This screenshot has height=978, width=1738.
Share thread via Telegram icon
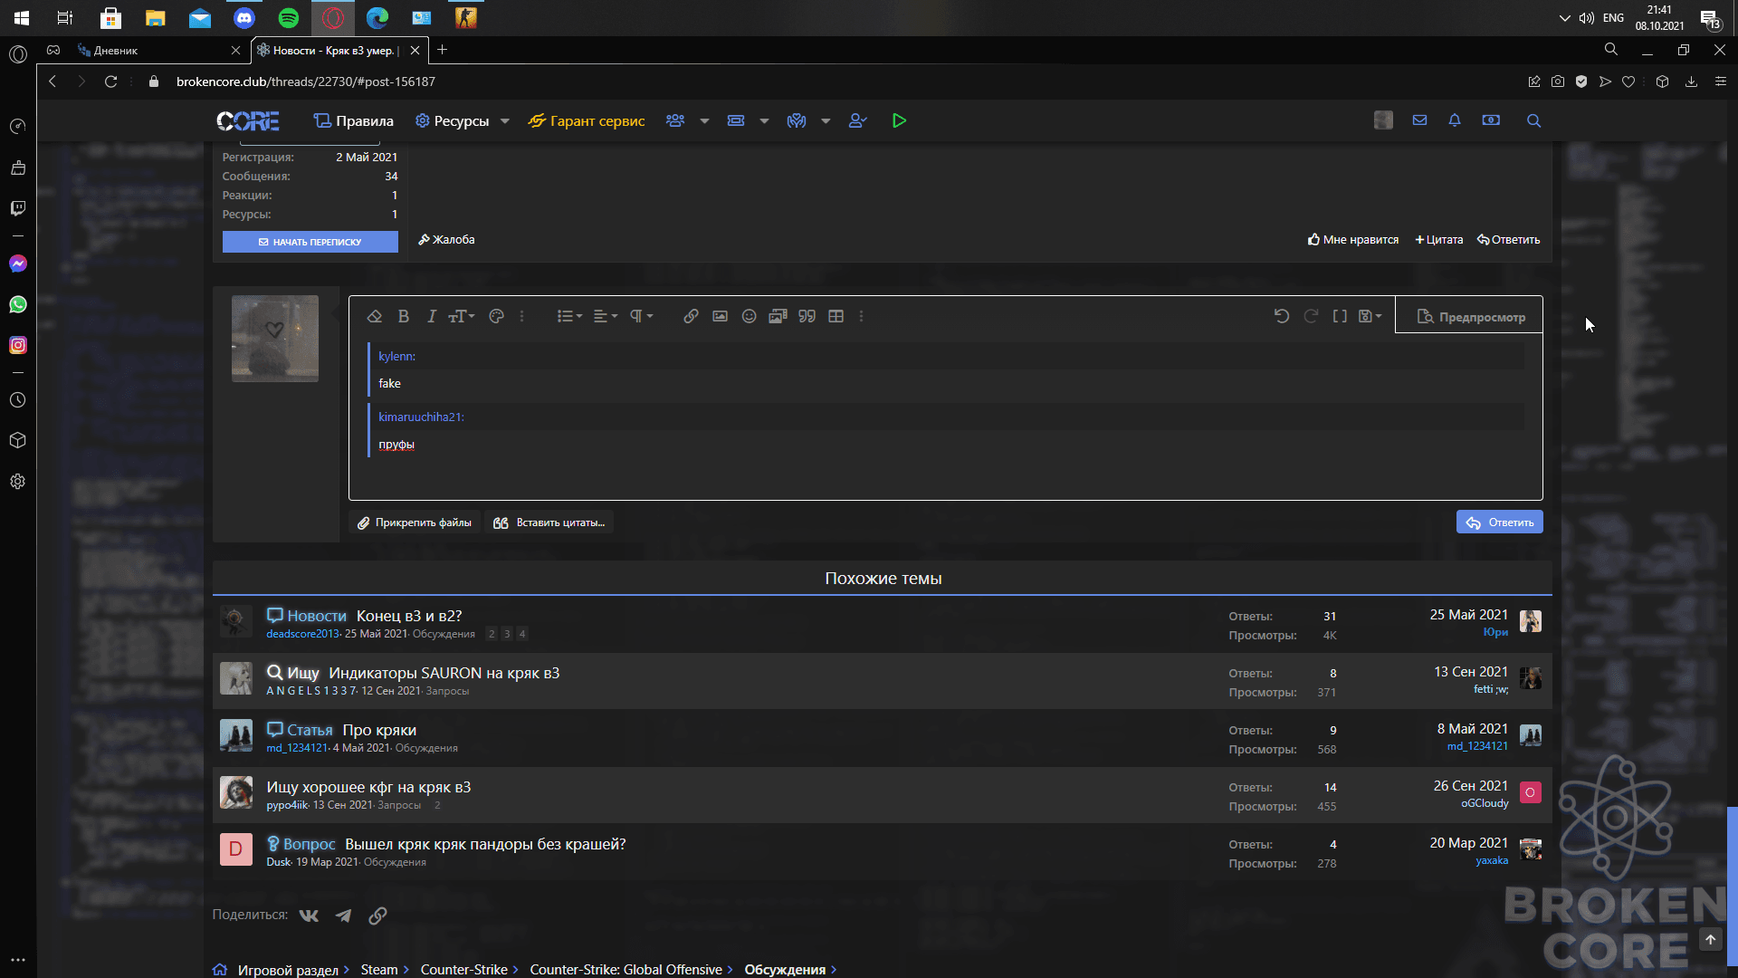click(x=343, y=916)
